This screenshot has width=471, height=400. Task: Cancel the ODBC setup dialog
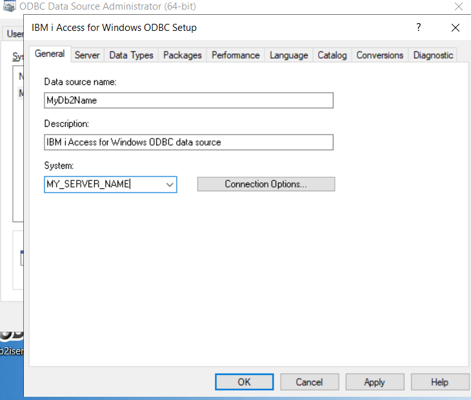click(310, 382)
